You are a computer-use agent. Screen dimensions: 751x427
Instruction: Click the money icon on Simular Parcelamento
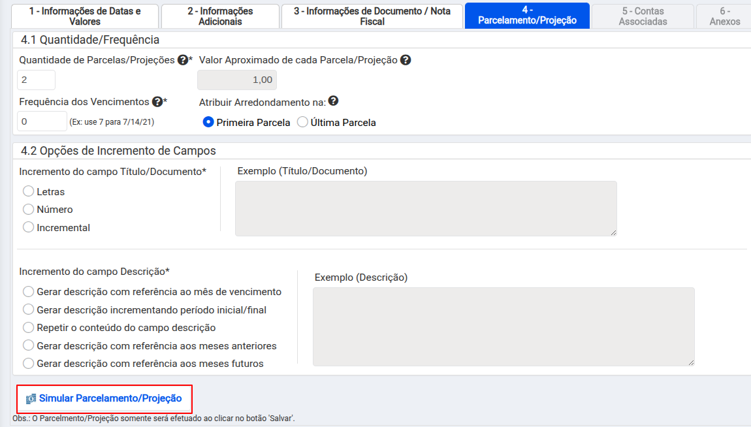click(x=31, y=398)
